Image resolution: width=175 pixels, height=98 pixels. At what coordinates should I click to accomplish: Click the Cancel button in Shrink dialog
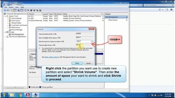coord(88,63)
